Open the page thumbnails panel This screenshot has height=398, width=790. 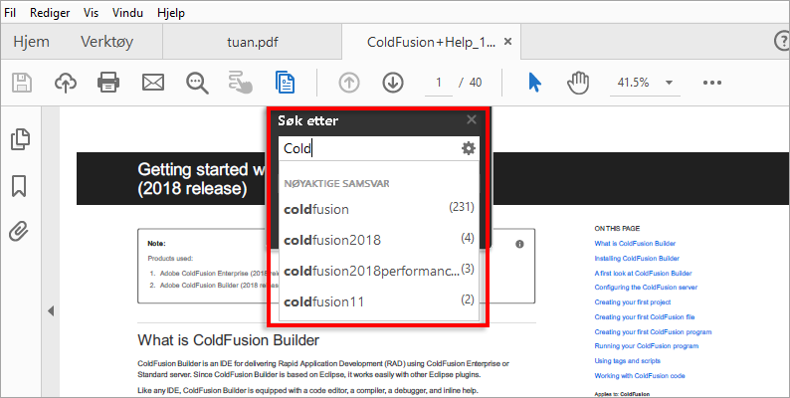[19, 139]
